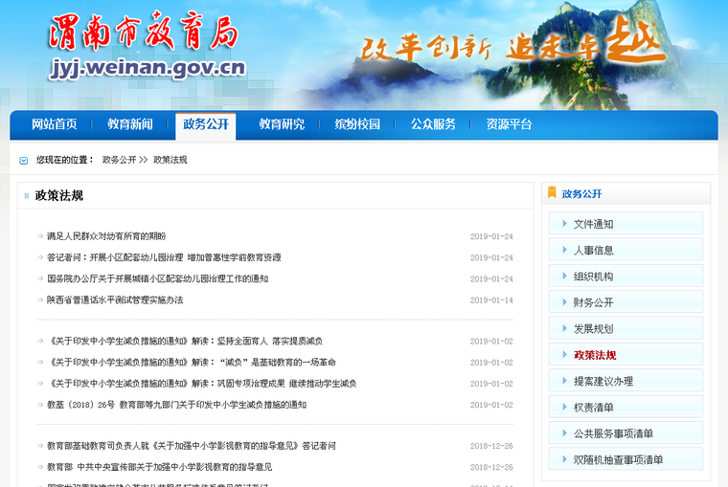Viewport: 728px width, 487px height.
Task: Click the 渭南市教育局 site logo
Action: point(144,31)
